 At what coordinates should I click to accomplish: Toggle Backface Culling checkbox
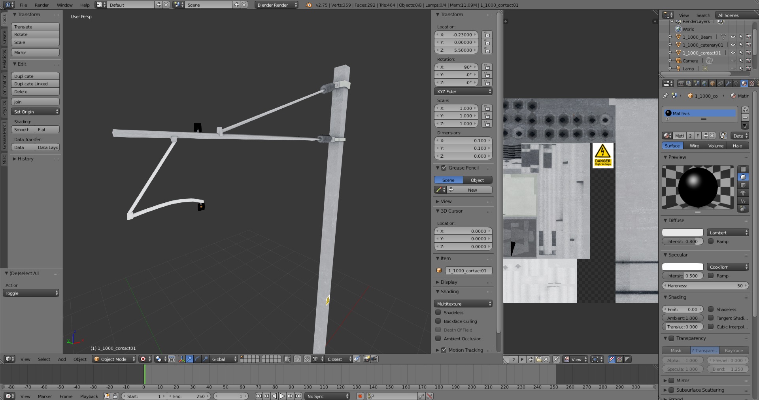(x=438, y=321)
